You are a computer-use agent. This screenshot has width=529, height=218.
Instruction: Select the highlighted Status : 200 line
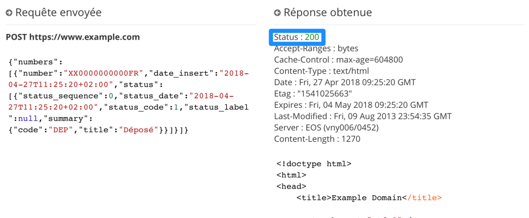(x=297, y=37)
